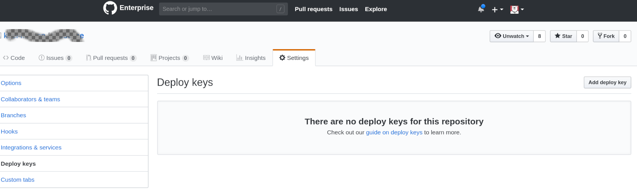This screenshot has width=637, height=193.
Task: Star this repository
Action: pyautogui.click(x=563, y=36)
